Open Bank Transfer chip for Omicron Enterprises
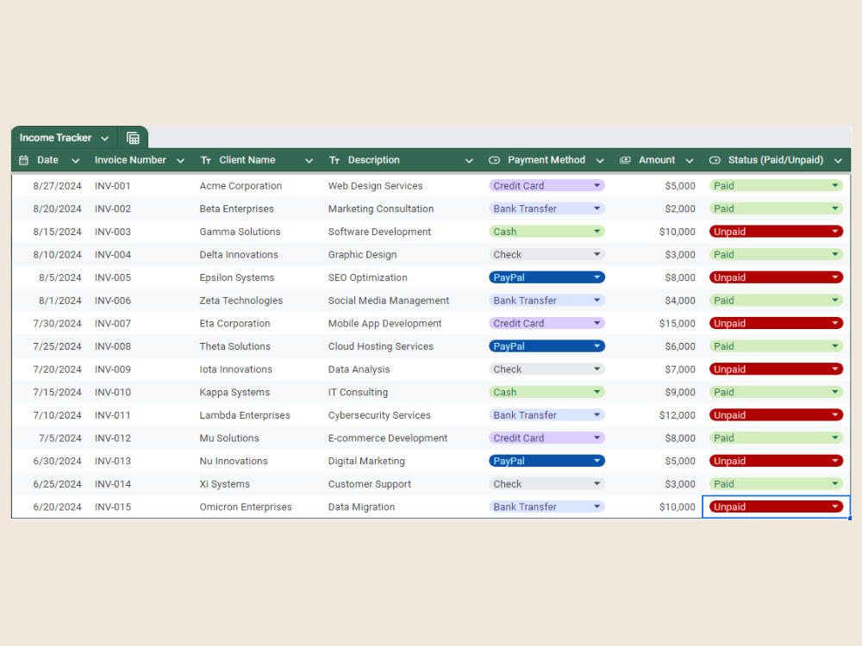Screen dimensions: 862x646 click(x=547, y=507)
